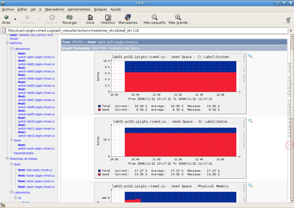Collapse Laboratorios under Estaciones de trabajo

11,192
